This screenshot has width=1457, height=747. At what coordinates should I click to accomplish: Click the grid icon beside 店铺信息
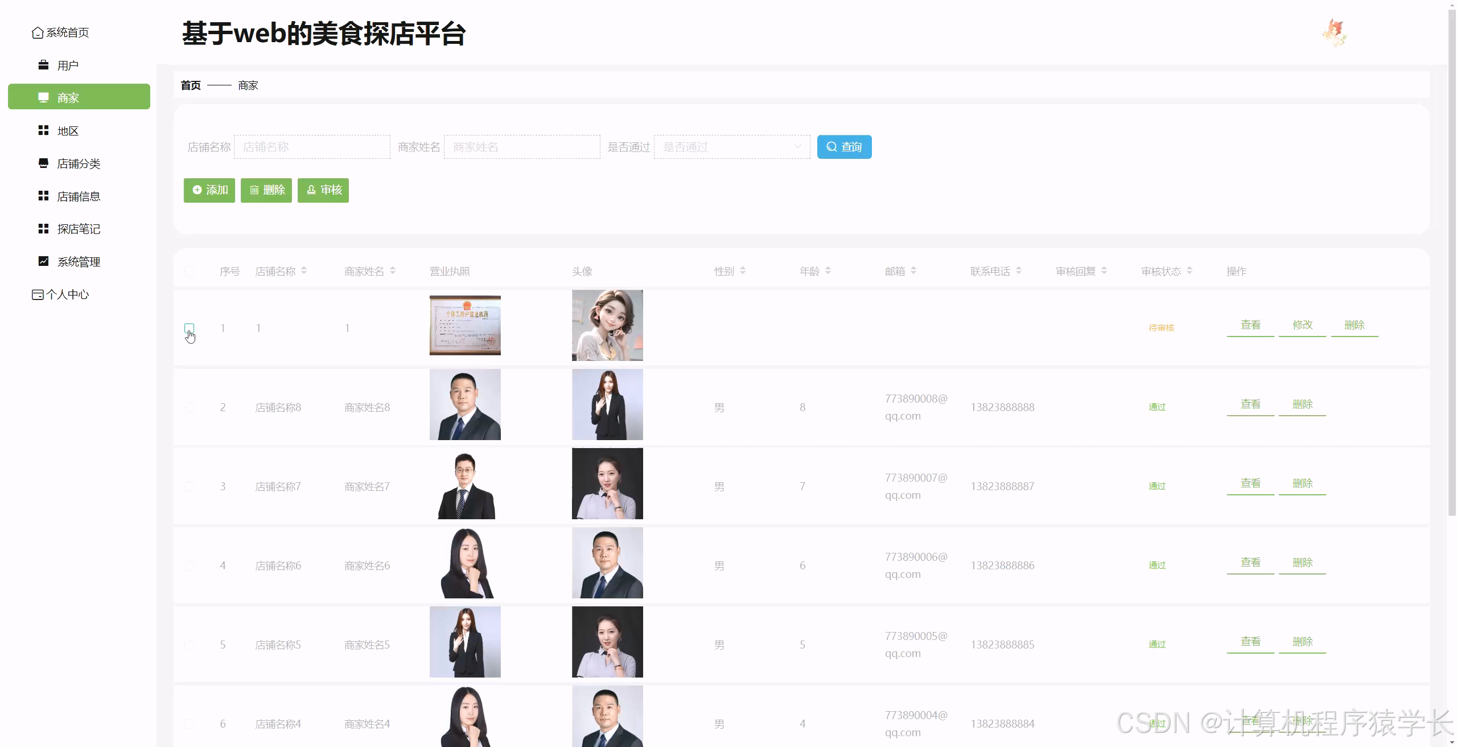(43, 196)
